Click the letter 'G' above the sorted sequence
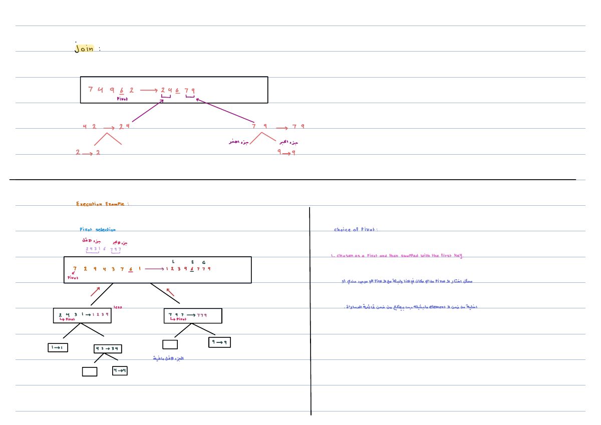Viewport: 601px width, 425px height. 204,262
